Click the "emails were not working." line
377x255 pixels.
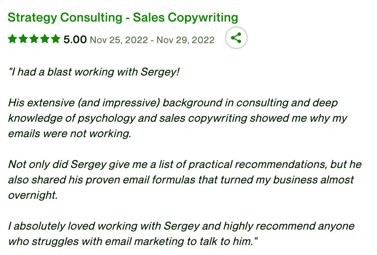pyautogui.click(x=70, y=134)
